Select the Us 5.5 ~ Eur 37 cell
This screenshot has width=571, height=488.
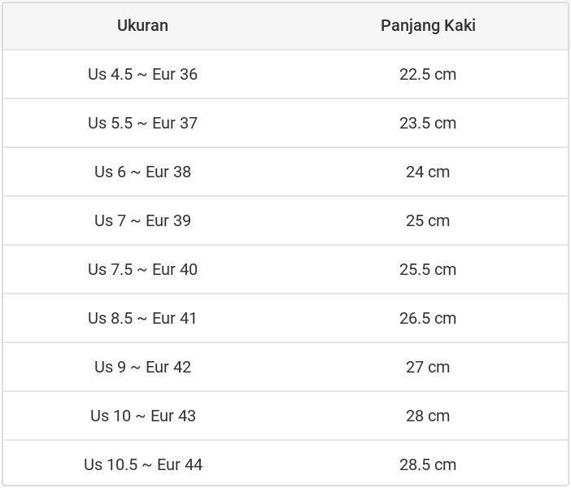point(142,123)
